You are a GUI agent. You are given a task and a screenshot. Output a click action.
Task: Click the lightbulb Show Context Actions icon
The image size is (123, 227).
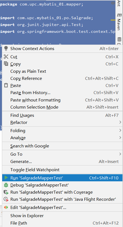point(6,48)
